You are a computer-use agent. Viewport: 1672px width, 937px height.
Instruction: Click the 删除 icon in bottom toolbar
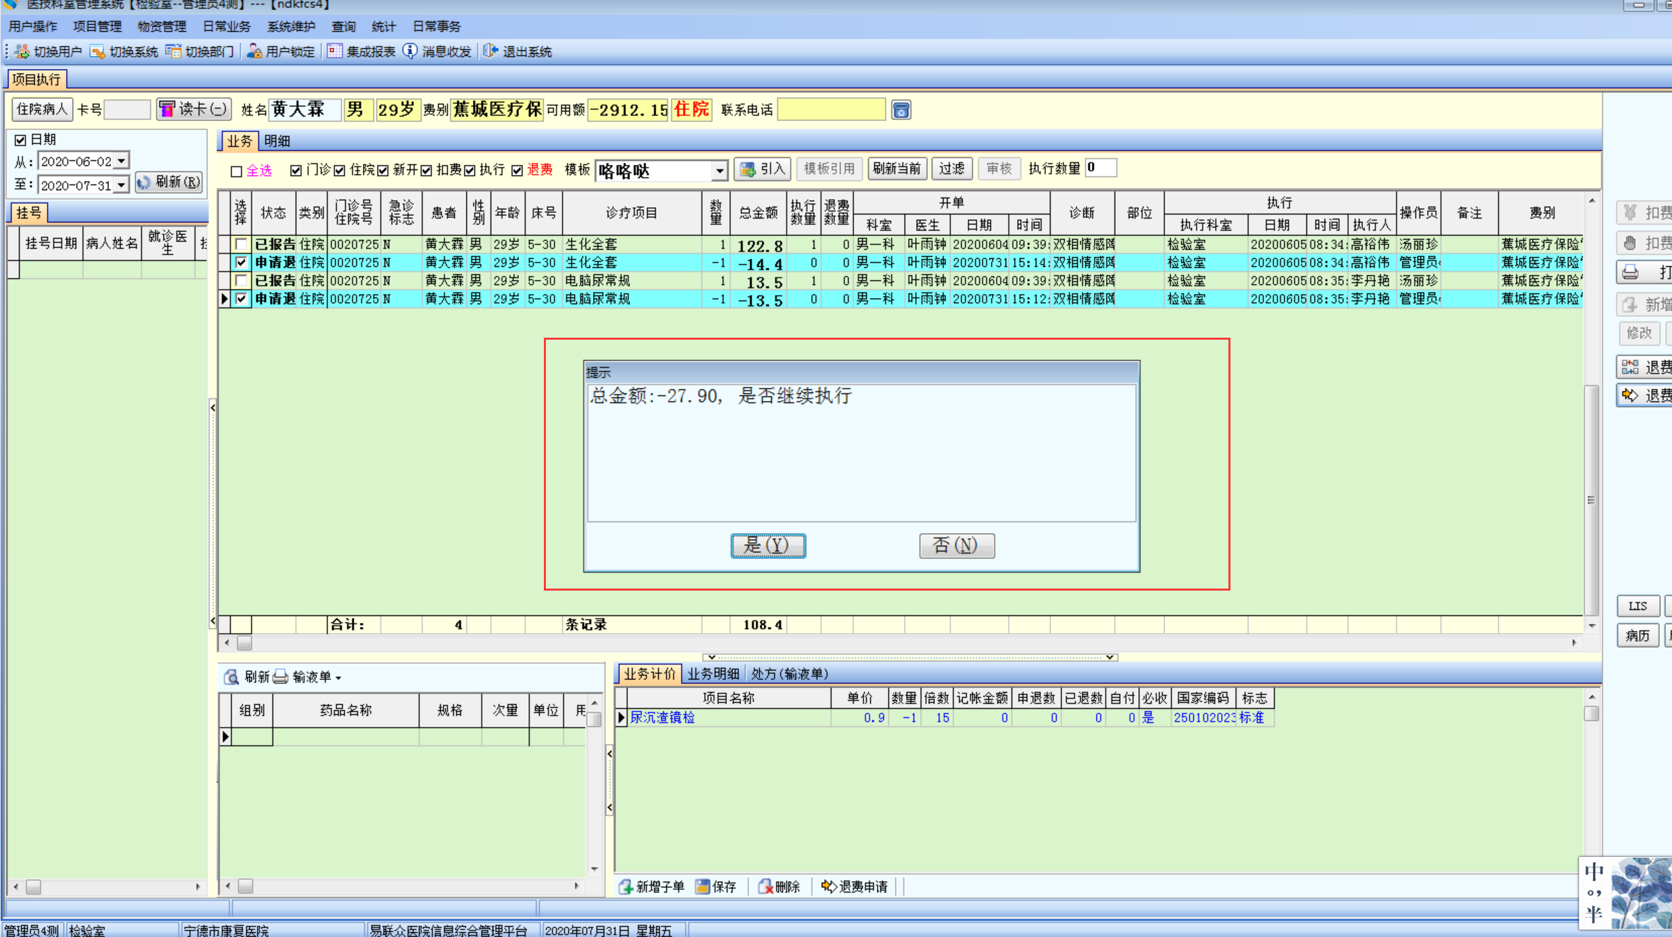(x=765, y=887)
